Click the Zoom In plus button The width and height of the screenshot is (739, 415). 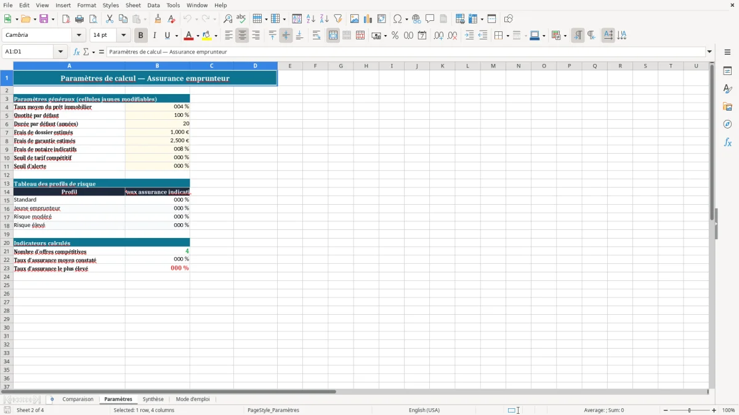point(714,410)
